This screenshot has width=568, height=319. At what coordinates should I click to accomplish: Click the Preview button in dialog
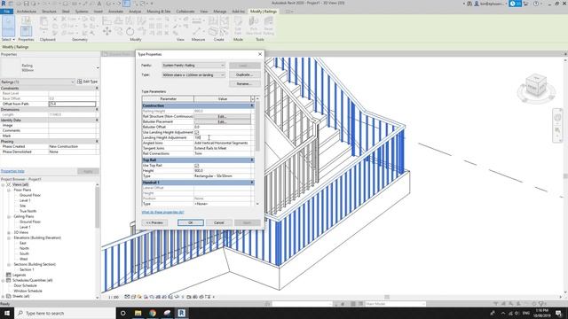pos(154,222)
